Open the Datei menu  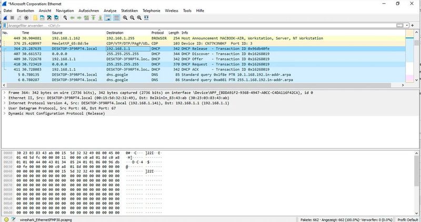(8, 11)
